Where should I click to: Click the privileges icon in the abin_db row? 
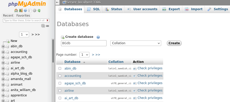click(135, 69)
